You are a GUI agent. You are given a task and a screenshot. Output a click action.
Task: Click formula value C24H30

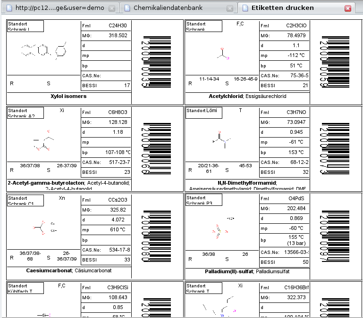(x=118, y=25)
